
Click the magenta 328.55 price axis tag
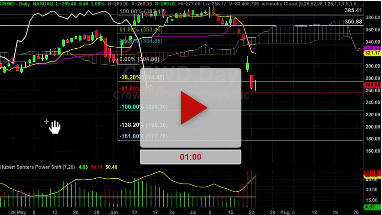[x=373, y=48]
